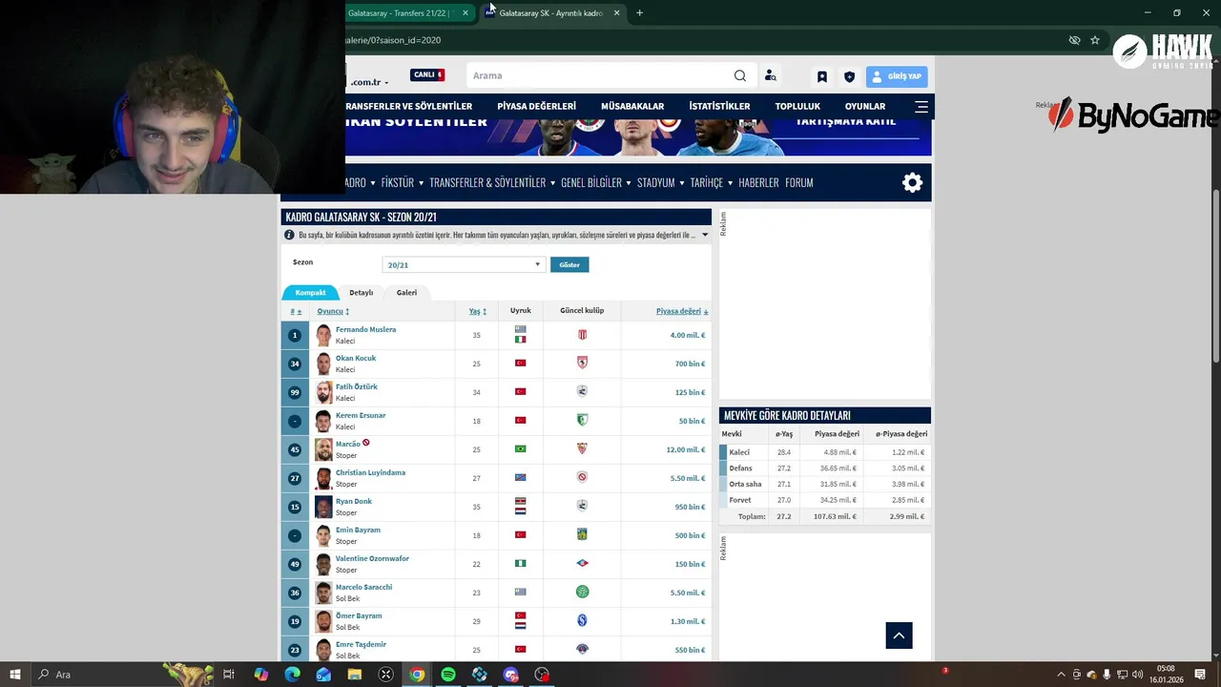Image resolution: width=1221 pixels, height=687 pixels.
Task: Sort table by shirt number column
Action: point(296,311)
